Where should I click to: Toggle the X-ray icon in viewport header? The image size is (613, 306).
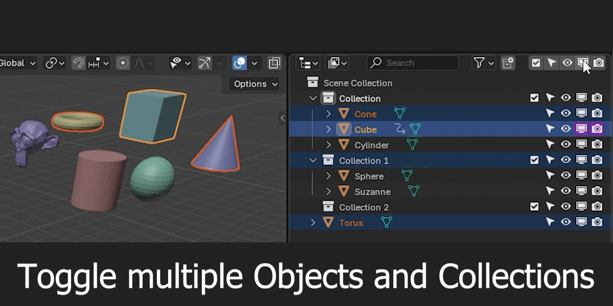274,63
